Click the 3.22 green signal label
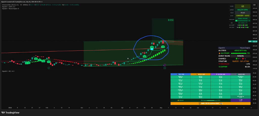The height and width of the screenshot is (116, 259). pyautogui.click(x=163, y=47)
